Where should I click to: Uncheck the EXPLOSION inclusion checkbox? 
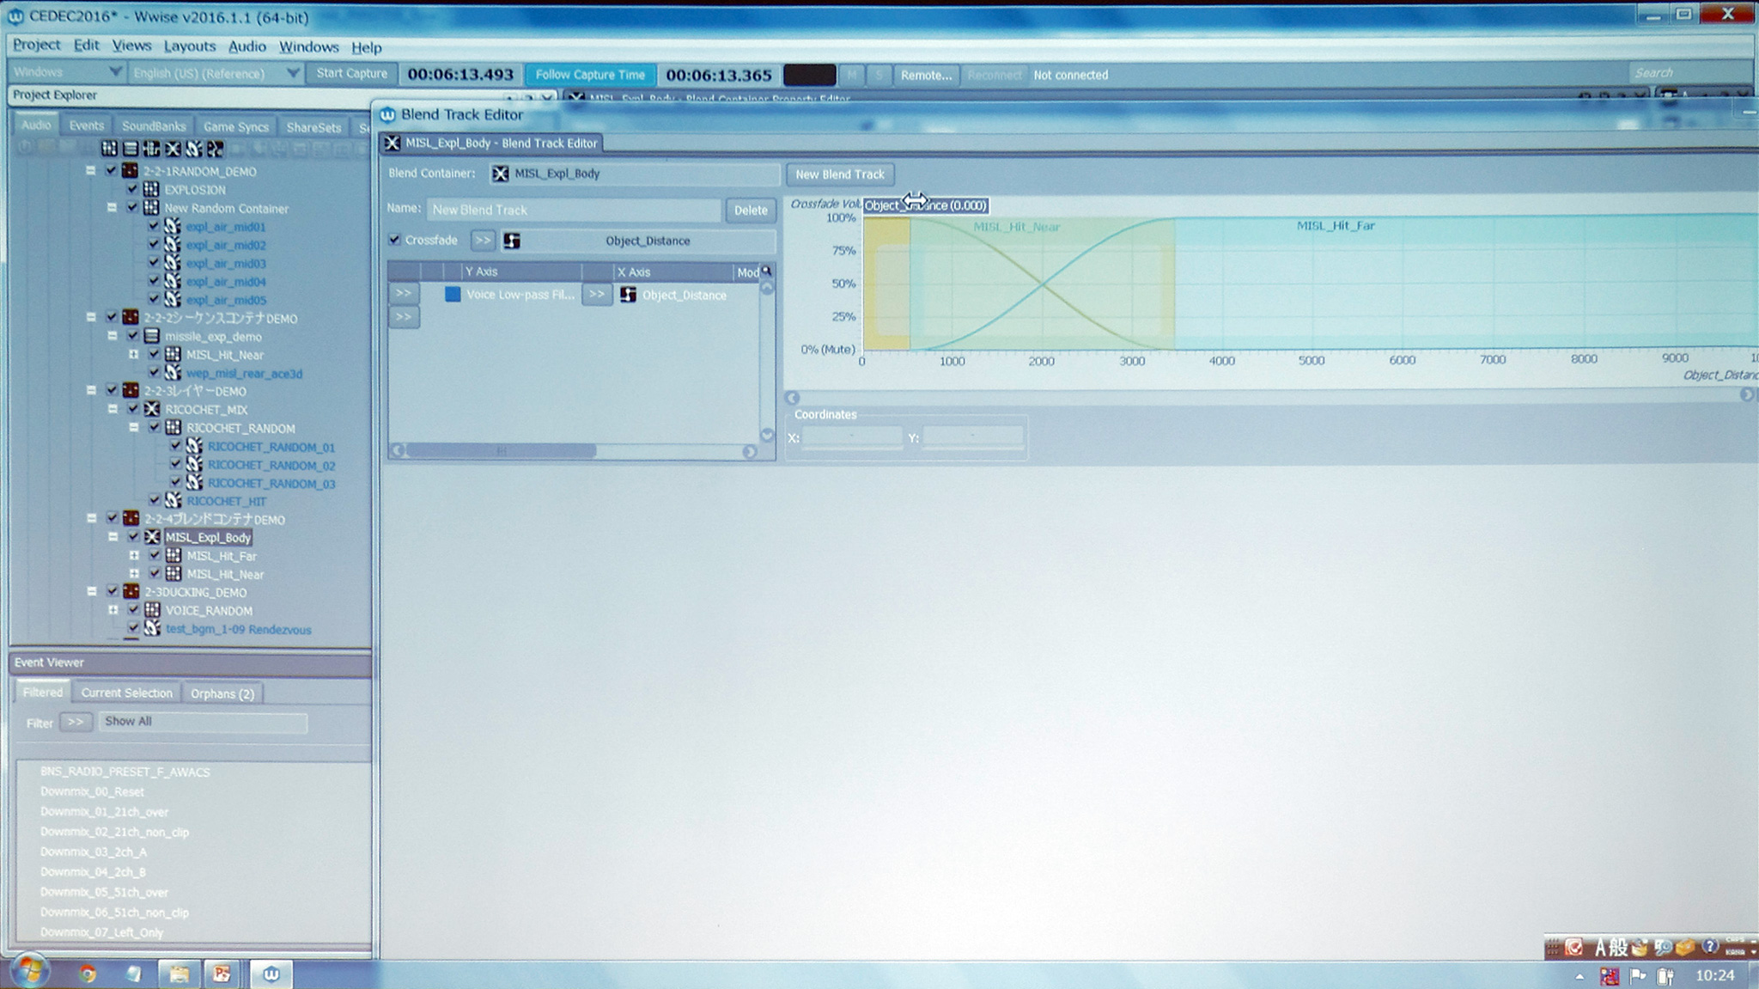pos(131,189)
